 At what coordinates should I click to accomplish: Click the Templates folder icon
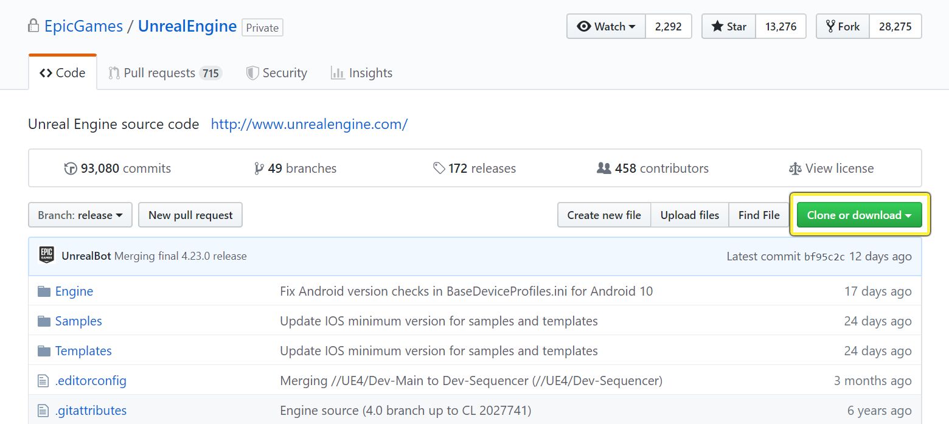[x=44, y=351]
